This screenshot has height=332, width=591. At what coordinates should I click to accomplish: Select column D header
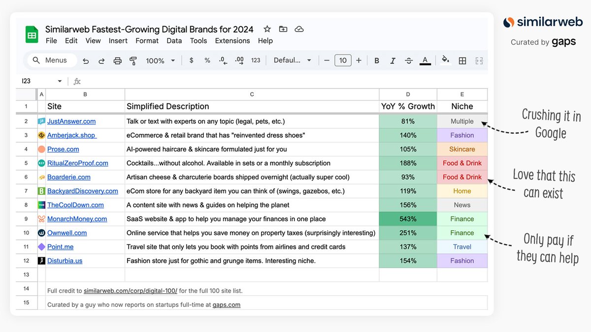click(x=408, y=94)
